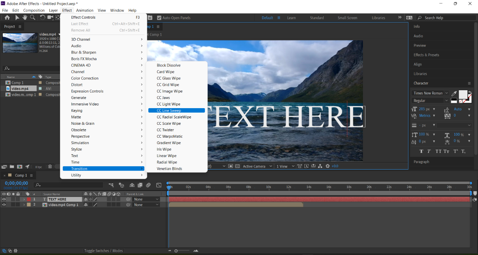Expand video.mp4 Comp 1 layer properties
This screenshot has width=478, height=255.
coord(24,205)
